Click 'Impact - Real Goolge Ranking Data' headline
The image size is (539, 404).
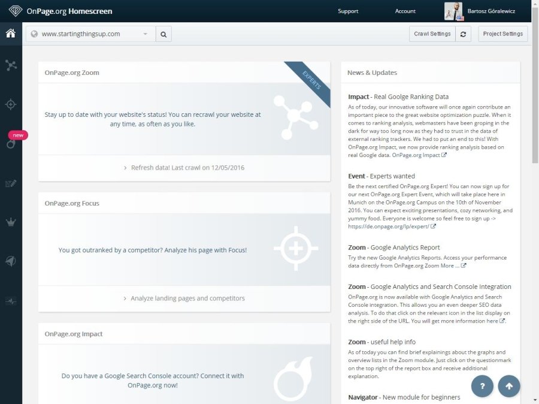(x=398, y=97)
